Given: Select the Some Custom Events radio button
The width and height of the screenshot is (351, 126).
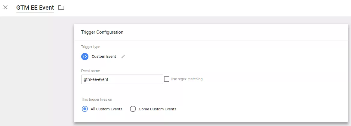Looking at the screenshot, I should [x=133, y=109].
